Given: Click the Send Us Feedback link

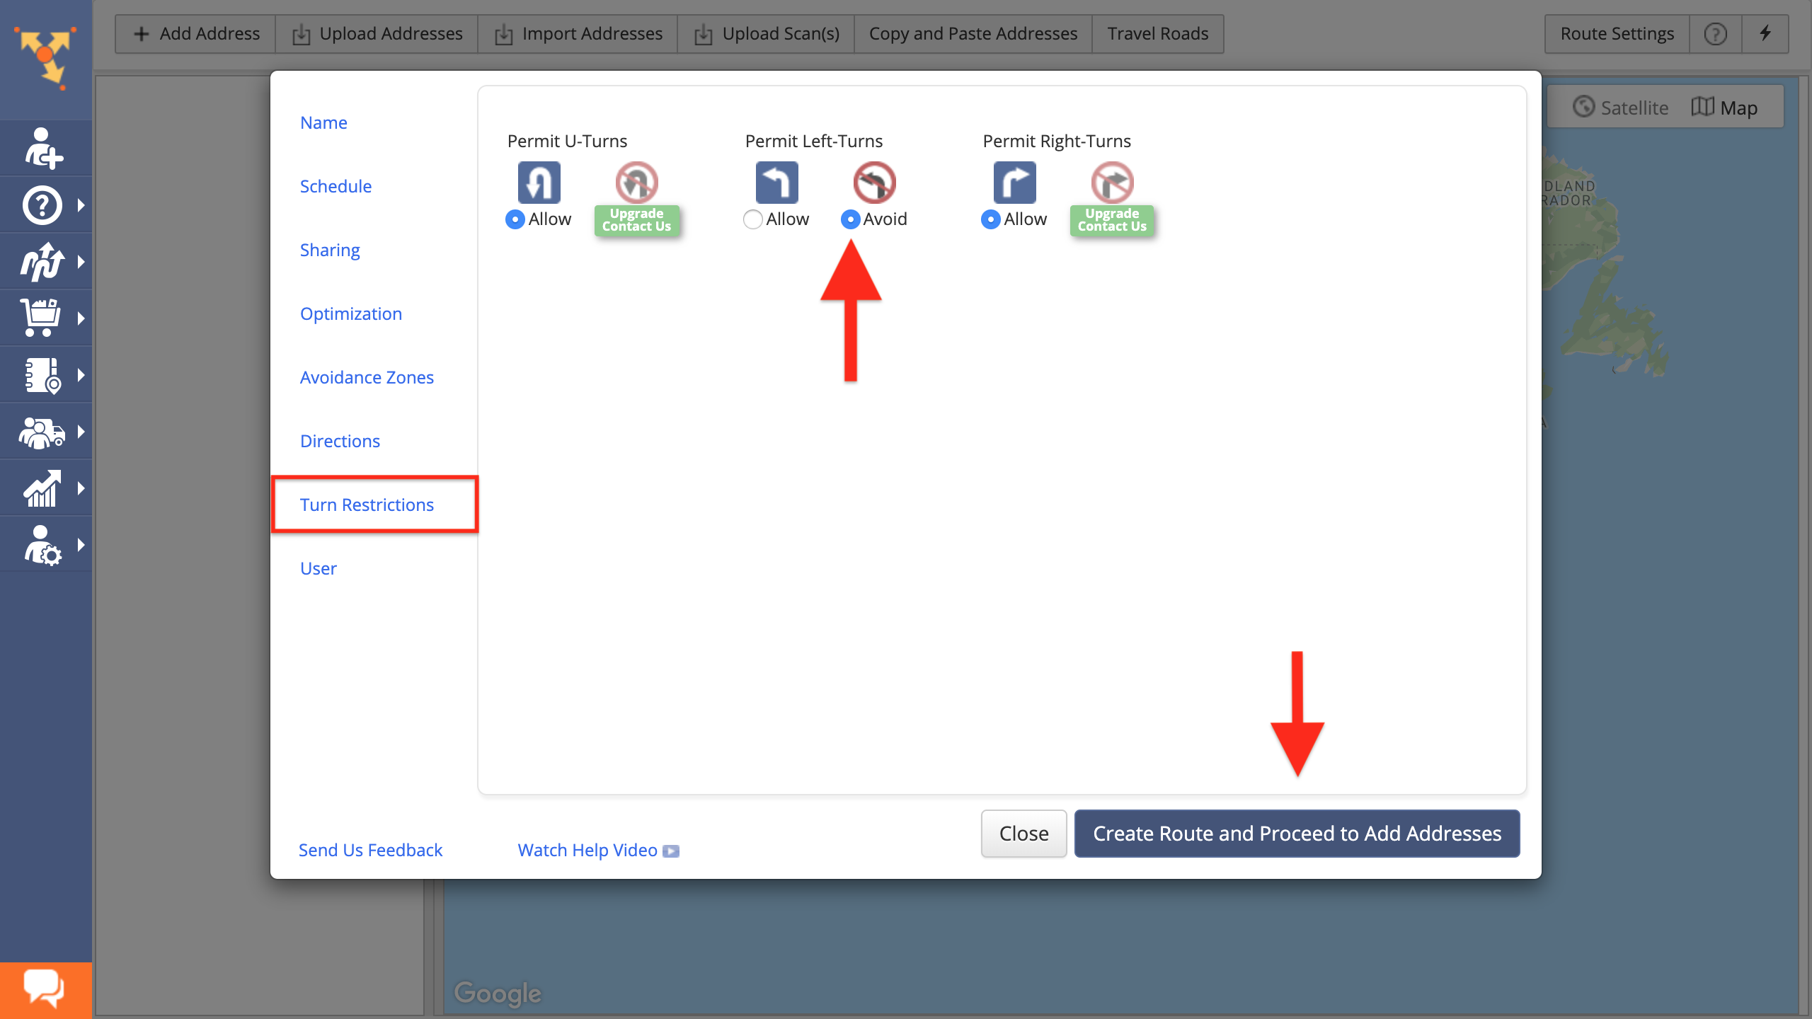Looking at the screenshot, I should [369, 848].
